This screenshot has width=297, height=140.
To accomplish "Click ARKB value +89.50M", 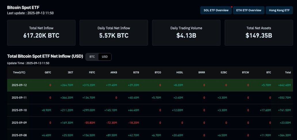I will tap(112, 135).
